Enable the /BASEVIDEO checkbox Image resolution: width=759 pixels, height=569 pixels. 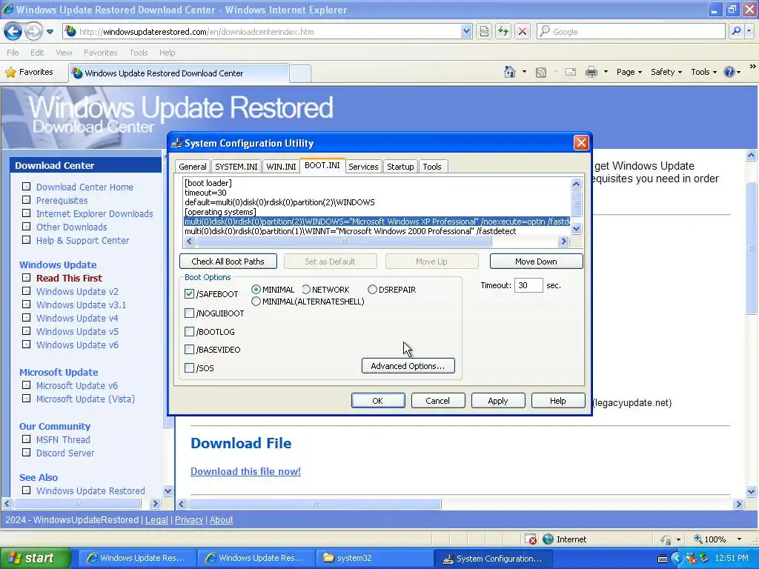coord(189,350)
